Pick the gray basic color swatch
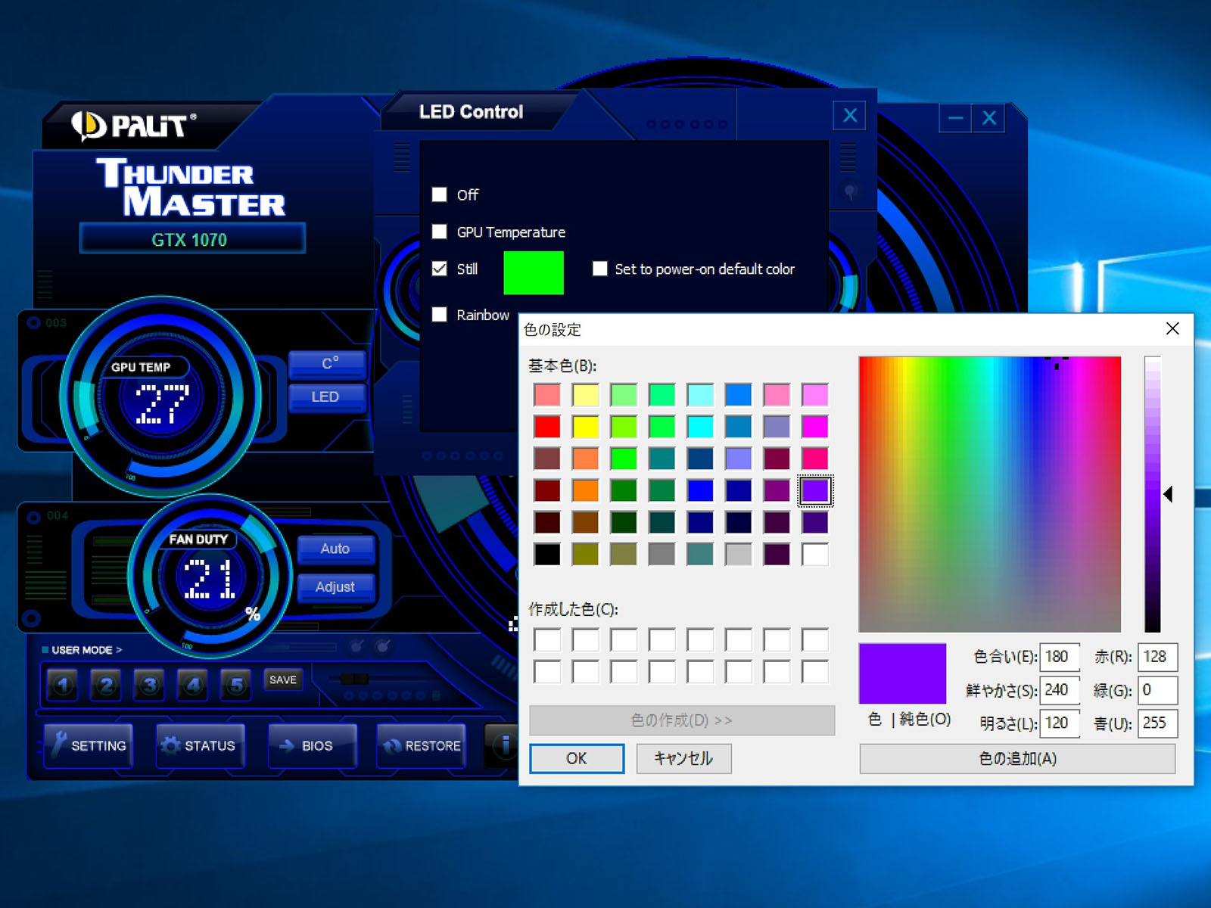Viewport: 1211px width, 908px height. click(x=662, y=554)
